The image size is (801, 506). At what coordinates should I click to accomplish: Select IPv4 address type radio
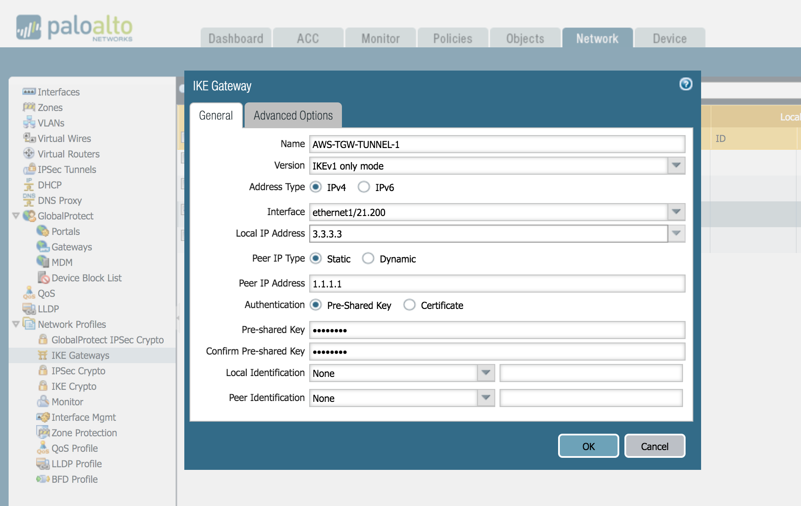[316, 187]
